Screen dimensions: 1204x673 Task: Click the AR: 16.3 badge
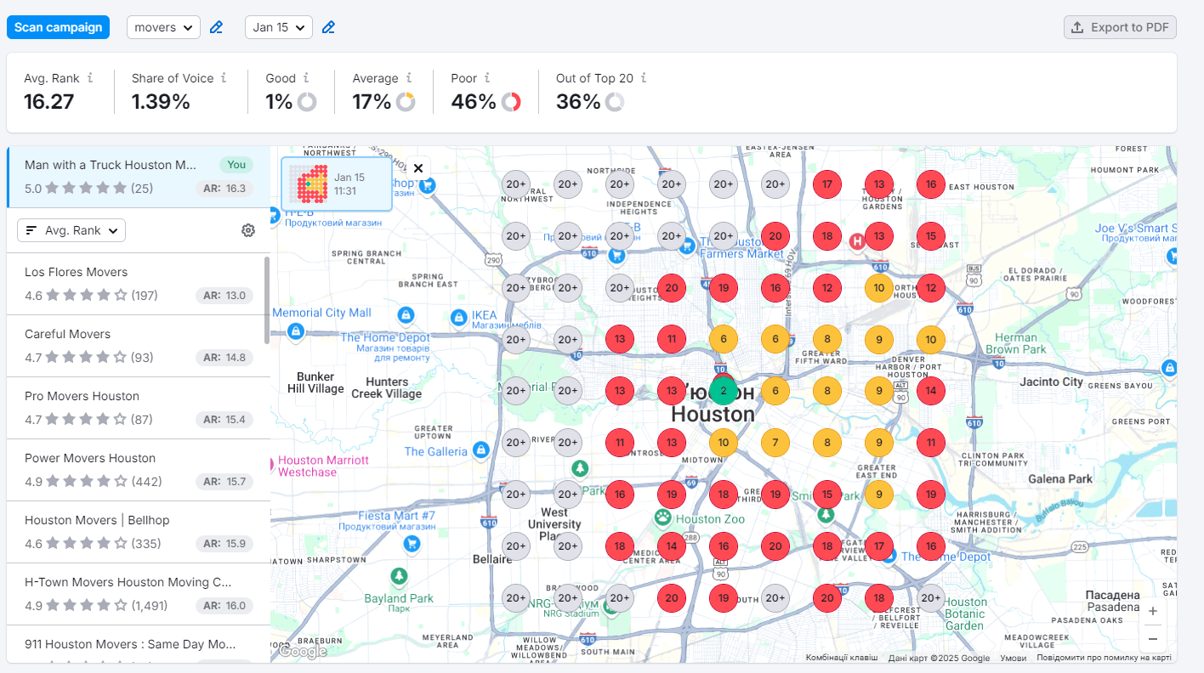224,189
